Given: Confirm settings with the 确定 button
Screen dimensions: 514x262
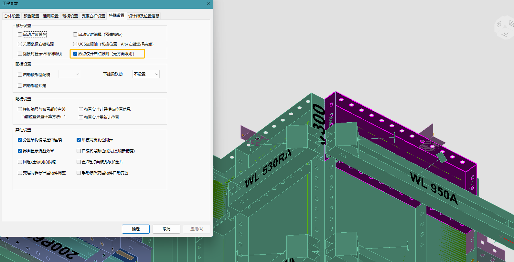Looking at the screenshot, I should (x=136, y=229).
